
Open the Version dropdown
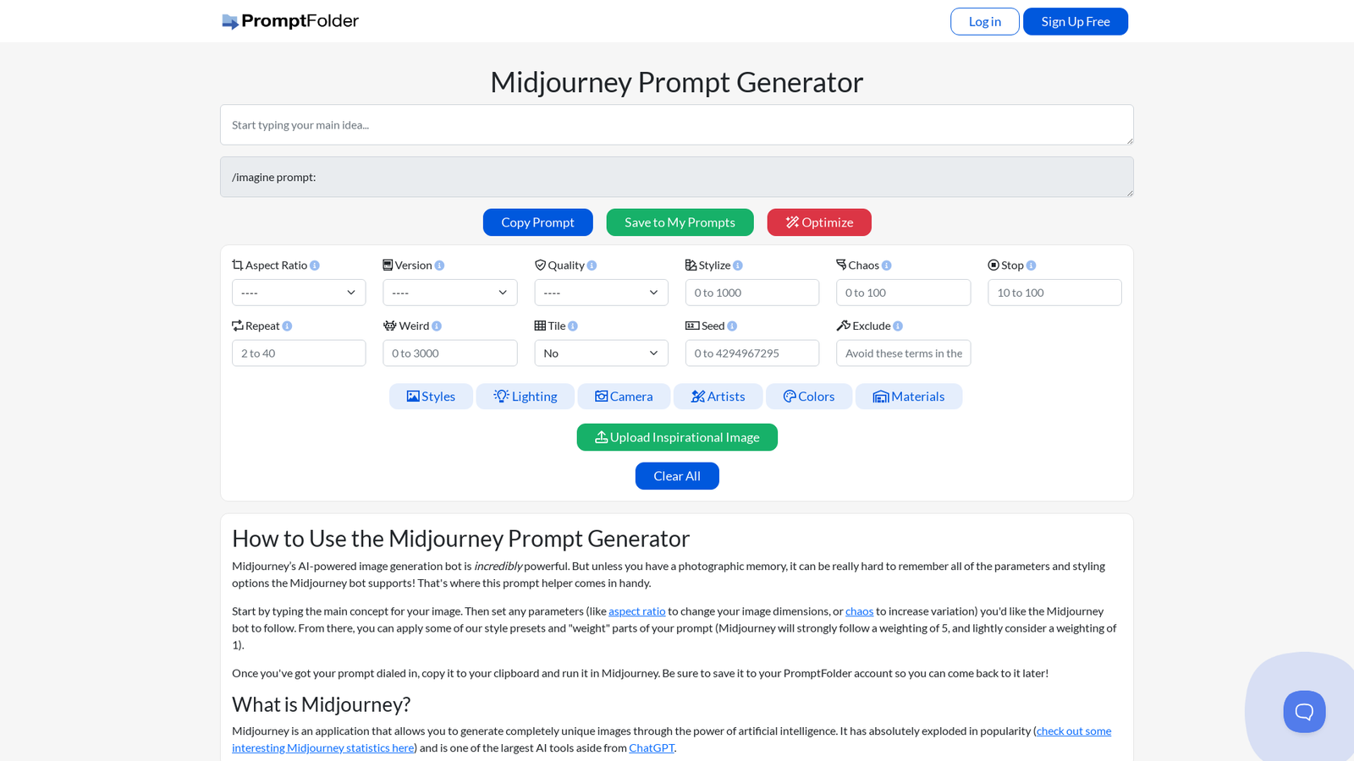tap(450, 293)
